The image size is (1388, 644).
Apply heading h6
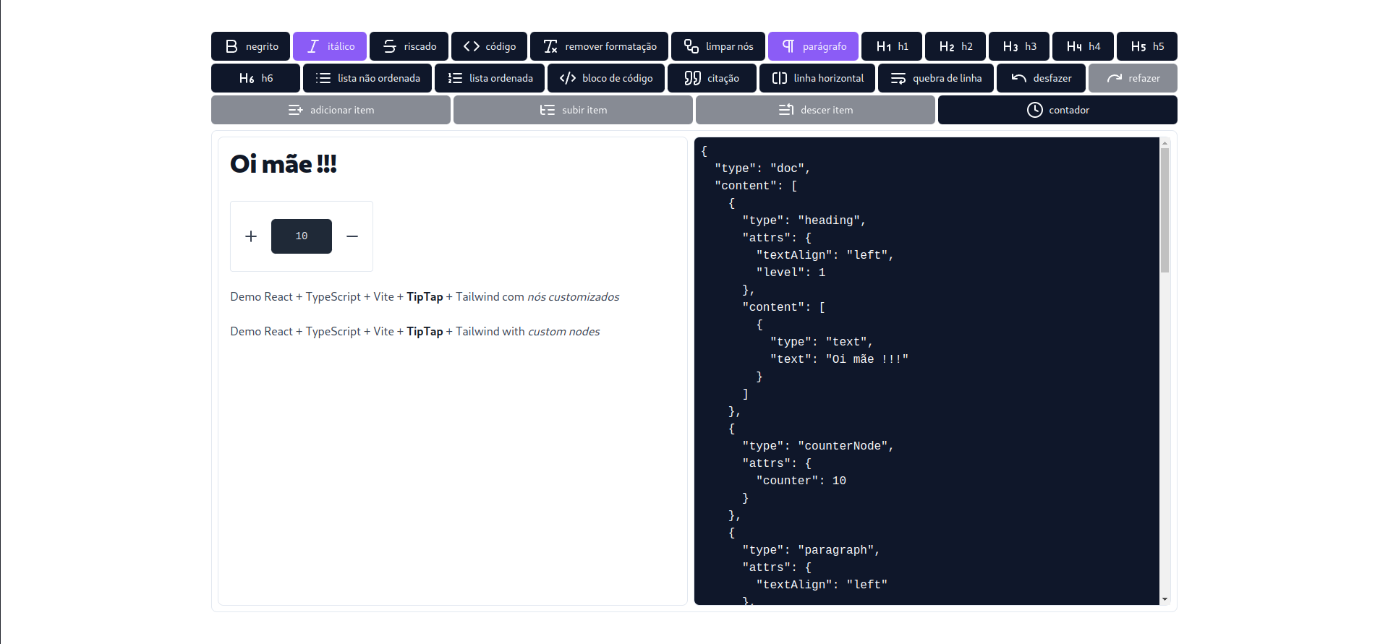point(255,78)
